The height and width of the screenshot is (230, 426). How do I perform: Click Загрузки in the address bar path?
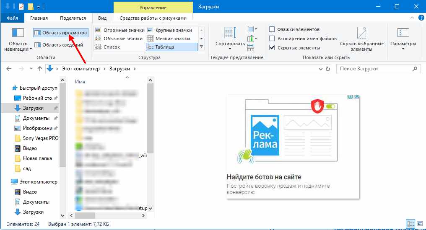(x=119, y=69)
